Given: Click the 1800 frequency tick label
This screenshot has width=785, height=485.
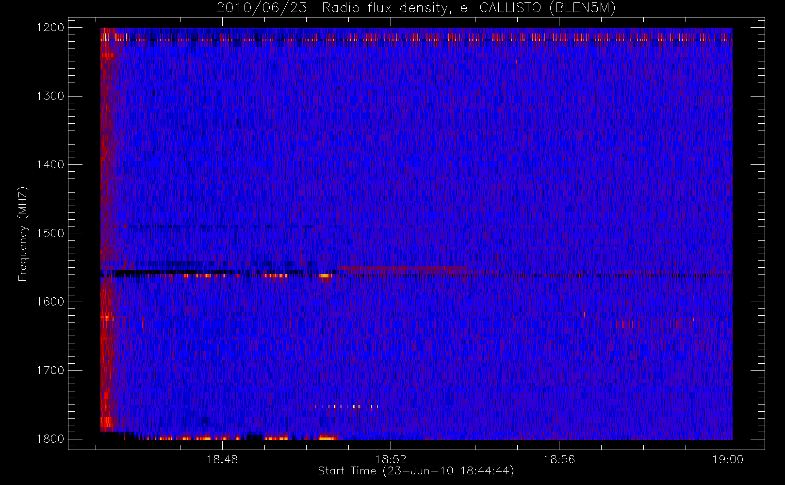Looking at the screenshot, I should pos(50,439).
